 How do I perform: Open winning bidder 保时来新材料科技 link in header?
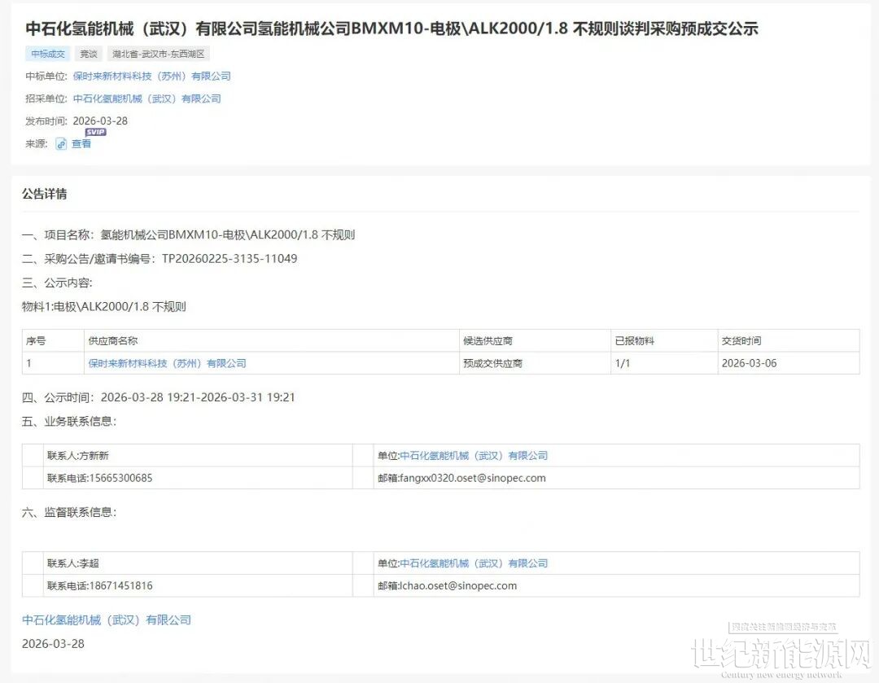(152, 77)
